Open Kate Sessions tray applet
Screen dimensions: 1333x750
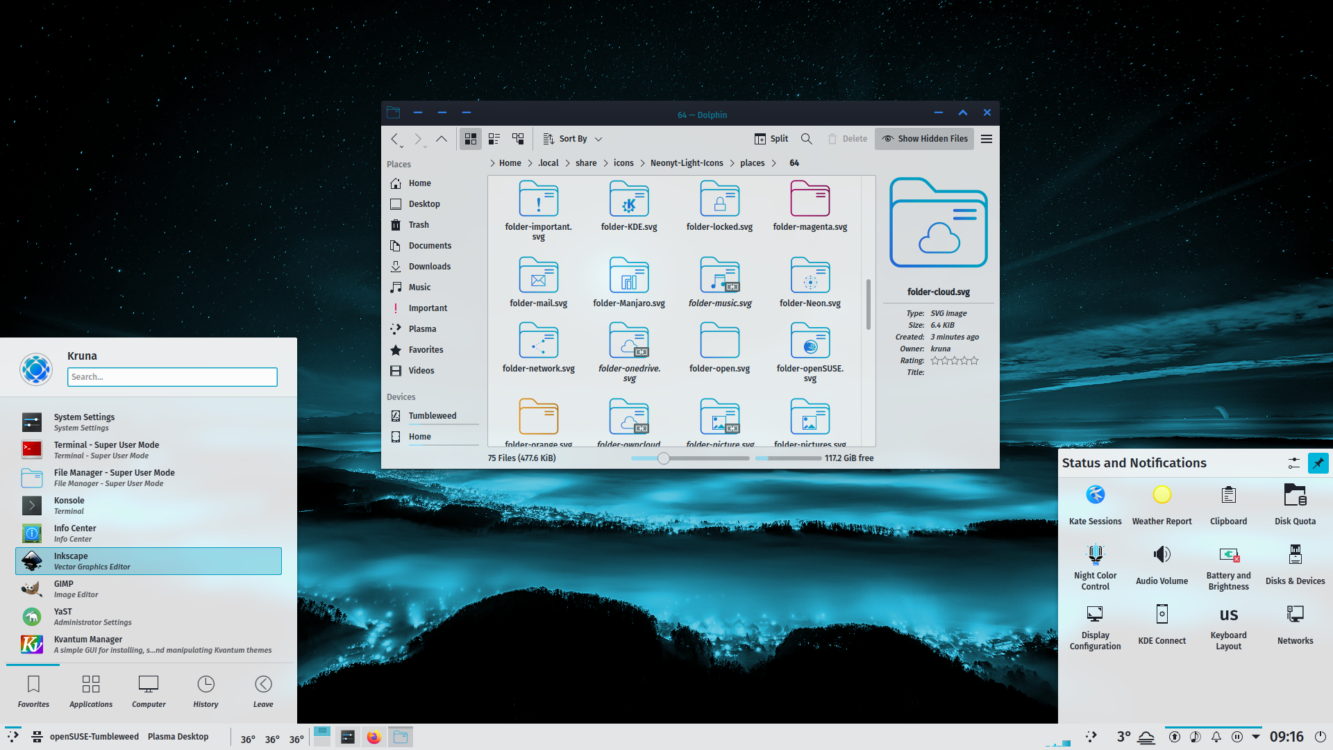click(x=1096, y=505)
